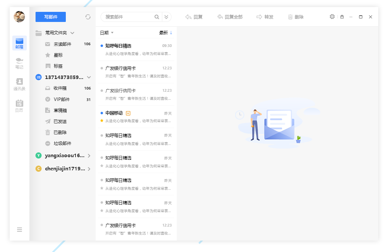
Task: Select the chenjiajin1719 account name
Action: [x=65, y=169]
